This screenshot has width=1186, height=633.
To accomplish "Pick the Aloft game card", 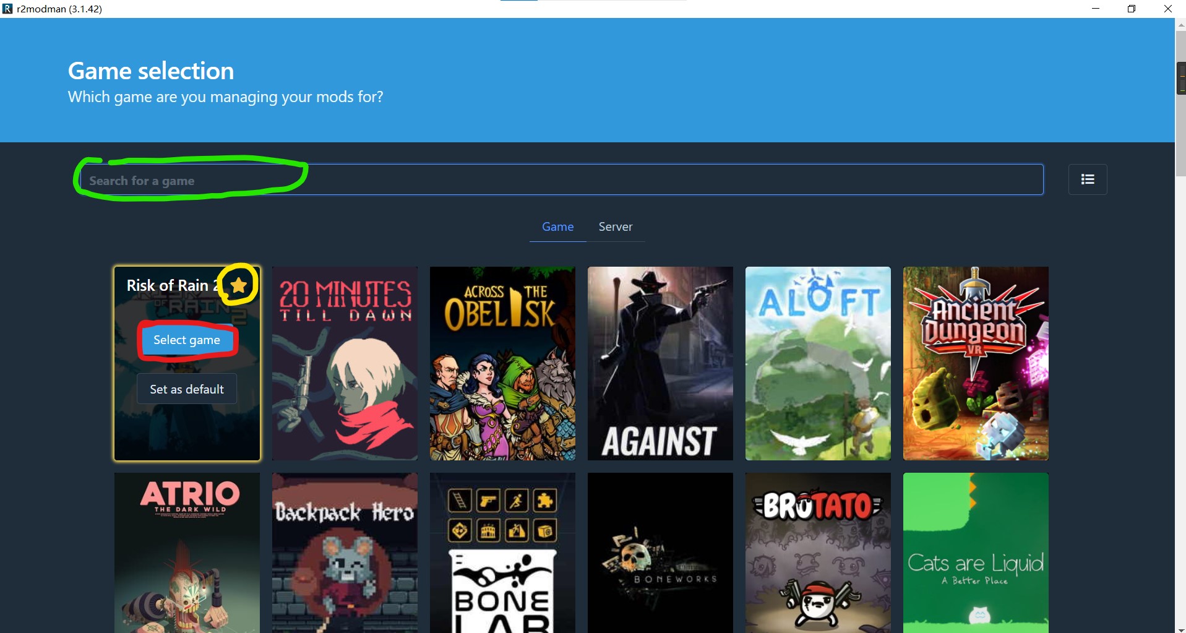I will pos(818,364).
